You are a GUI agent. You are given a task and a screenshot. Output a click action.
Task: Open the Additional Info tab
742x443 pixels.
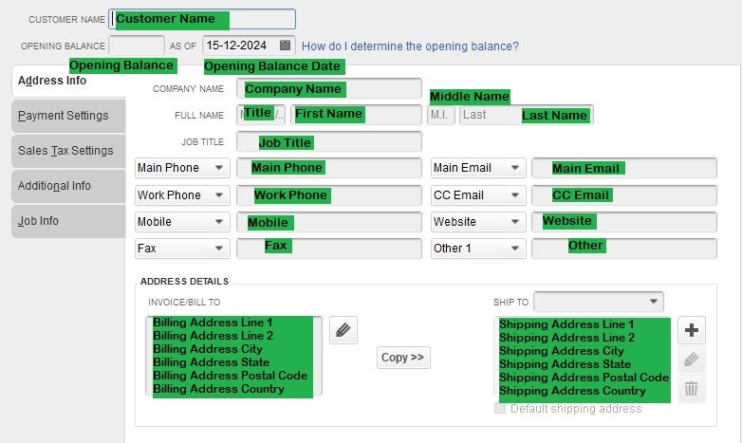pos(68,186)
